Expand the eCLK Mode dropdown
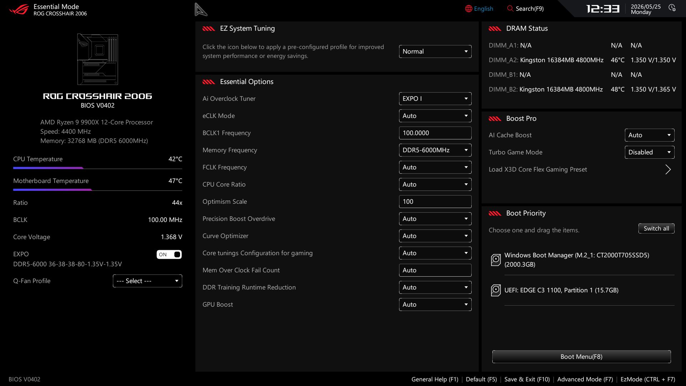This screenshot has width=686, height=386. click(x=435, y=116)
